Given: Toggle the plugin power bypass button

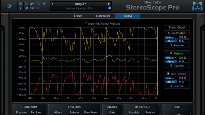Looking at the screenshot, I should click(9, 6).
